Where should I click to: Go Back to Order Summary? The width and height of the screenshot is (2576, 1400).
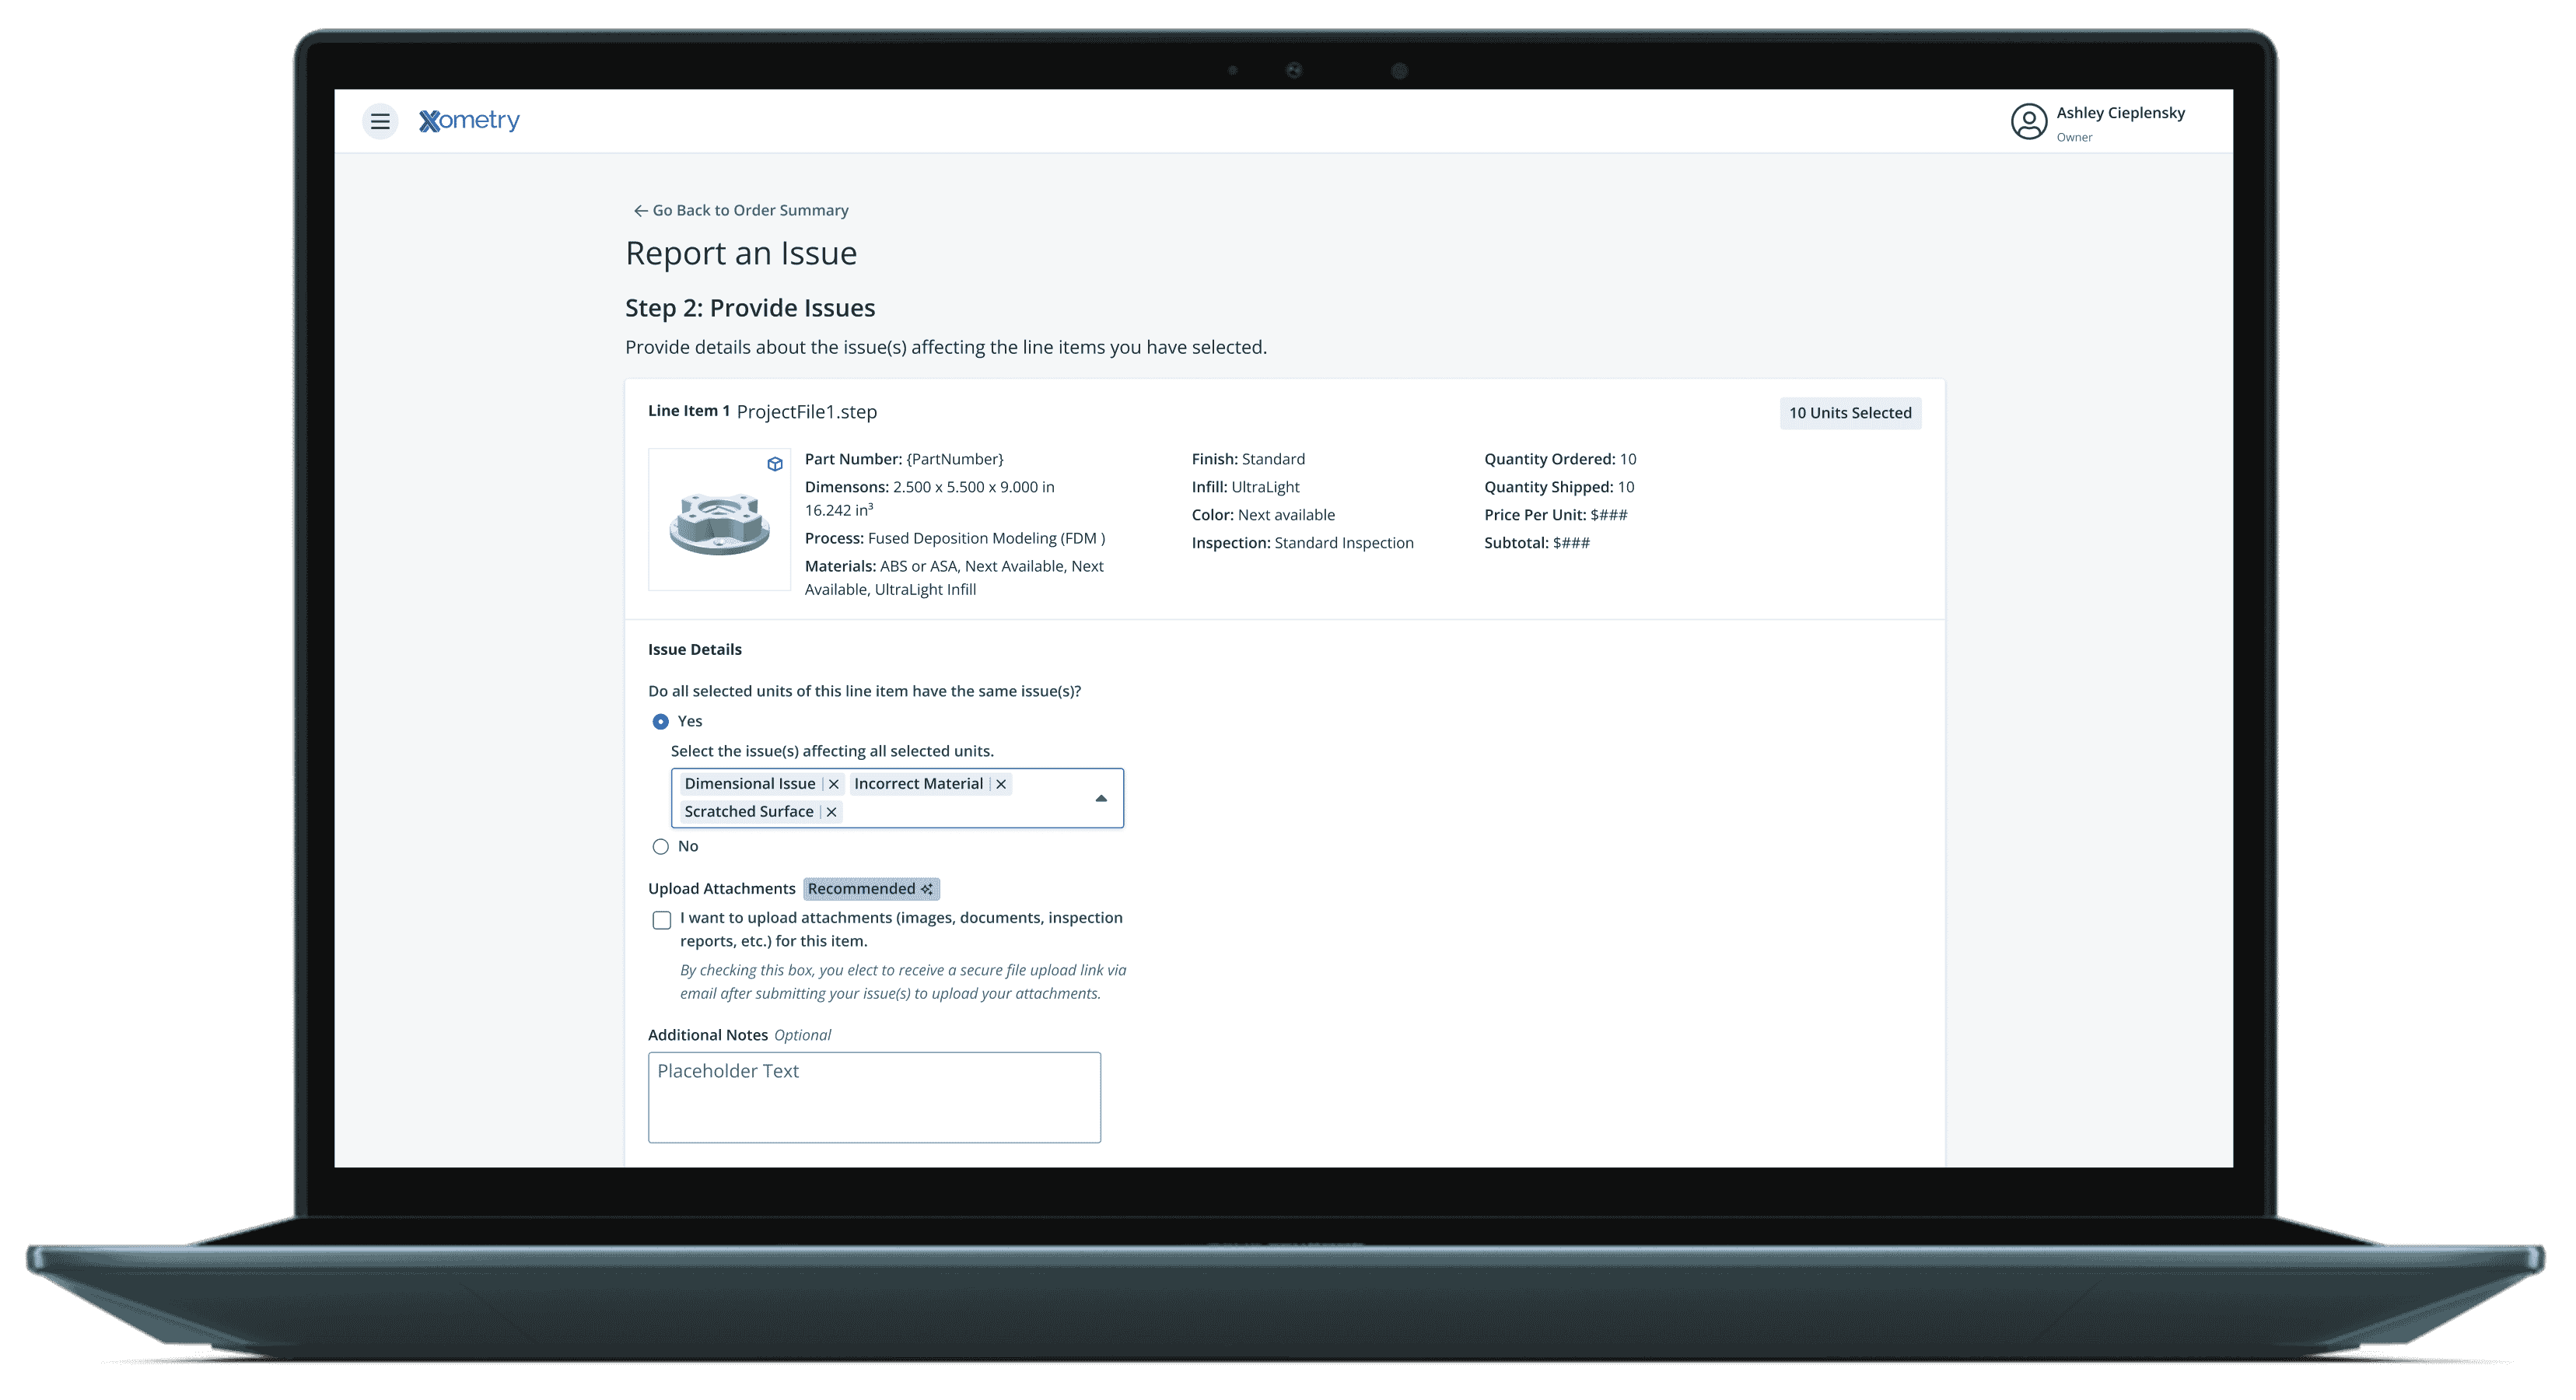[x=750, y=211]
